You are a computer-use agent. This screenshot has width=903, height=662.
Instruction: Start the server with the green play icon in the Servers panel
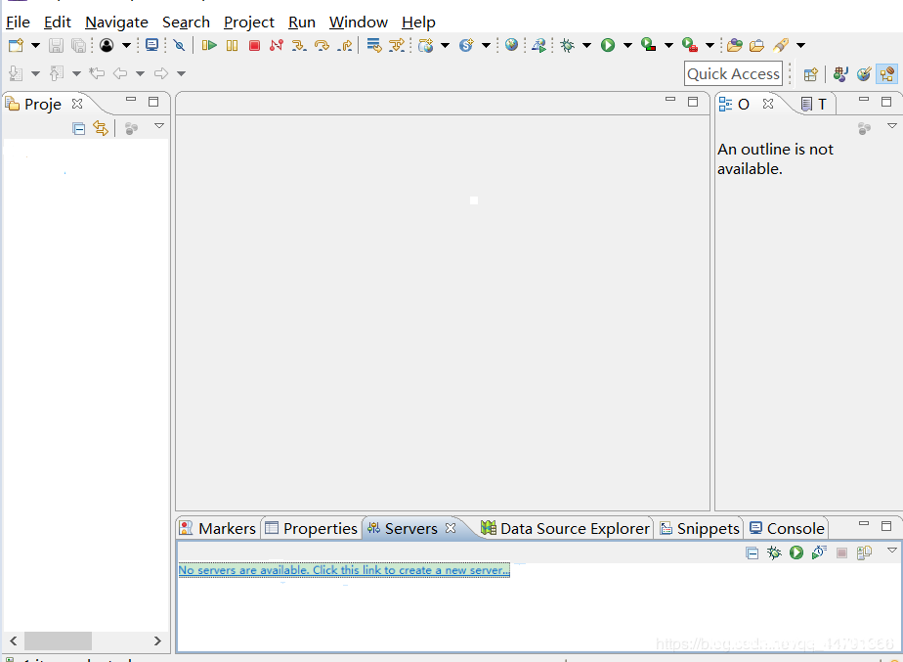796,552
